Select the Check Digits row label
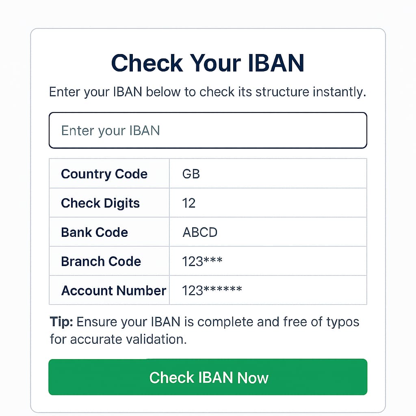 (100, 203)
